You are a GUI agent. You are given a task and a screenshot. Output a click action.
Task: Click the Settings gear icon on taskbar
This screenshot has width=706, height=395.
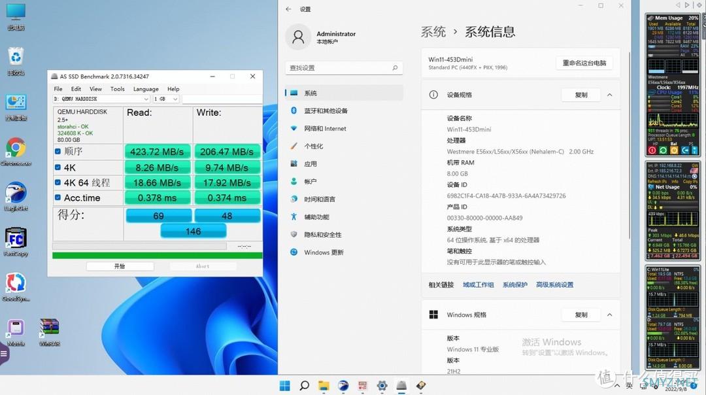coord(382,386)
